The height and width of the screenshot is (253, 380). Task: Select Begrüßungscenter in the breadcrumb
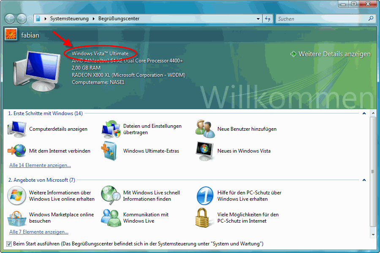(119, 19)
